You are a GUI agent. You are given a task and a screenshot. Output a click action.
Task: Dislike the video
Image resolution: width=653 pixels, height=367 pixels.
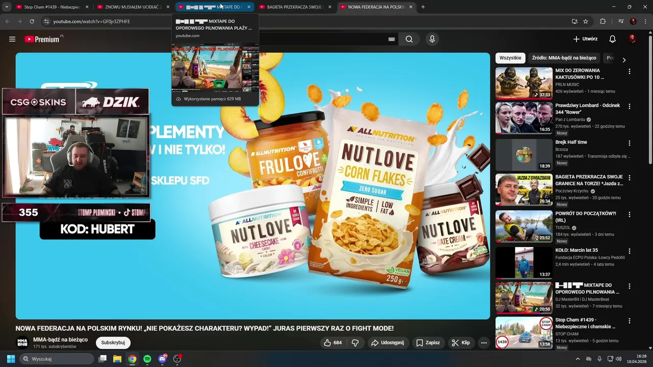click(356, 343)
